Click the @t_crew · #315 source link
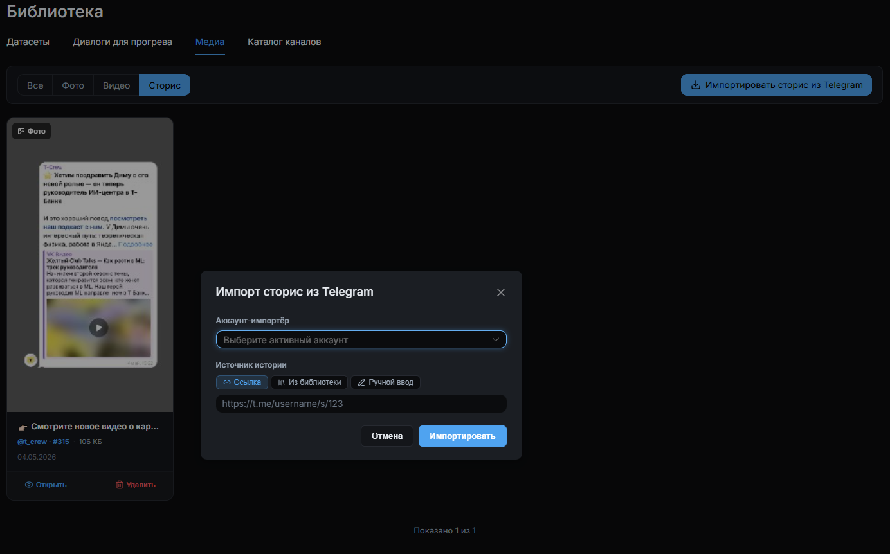The height and width of the screenshot is (554, 890). tap(43, 442)
